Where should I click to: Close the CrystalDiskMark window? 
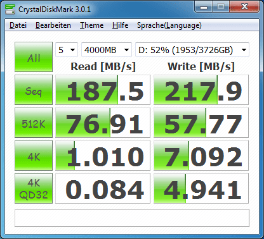click(x=244, y=7)
